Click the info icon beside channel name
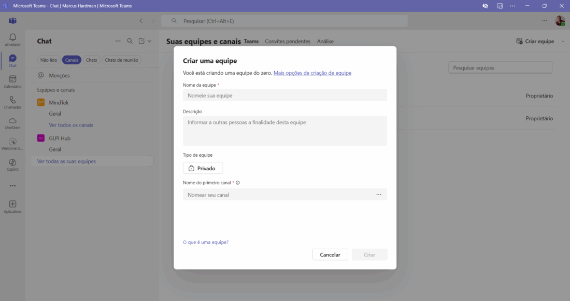Screen dimensions: 570x301 [238, 183]
